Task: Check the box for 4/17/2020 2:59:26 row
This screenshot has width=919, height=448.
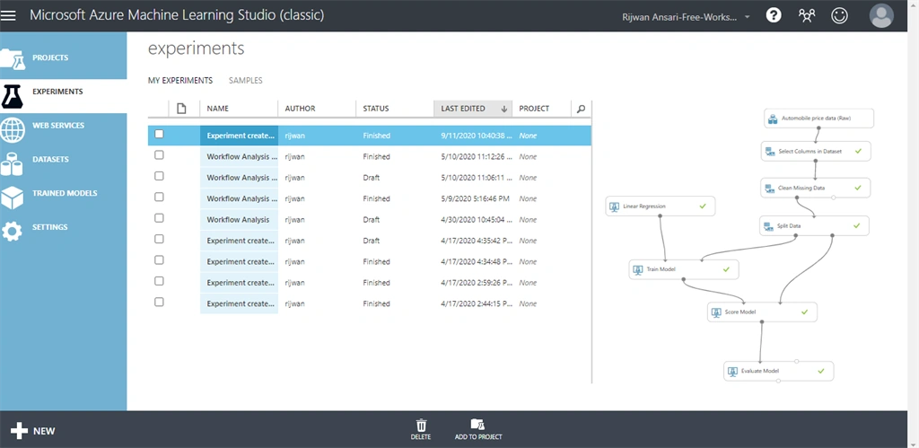Action: pos(159,282)
